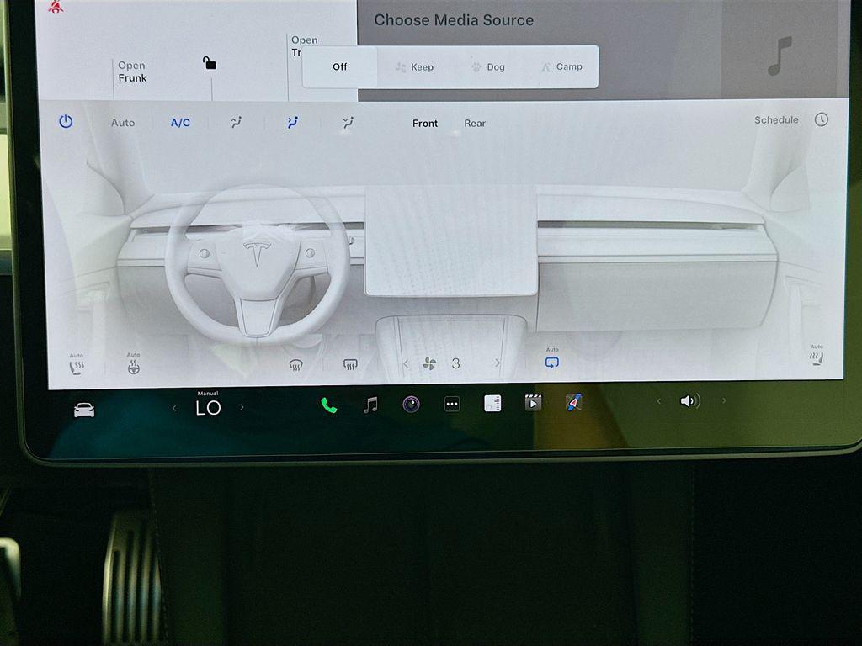Open the Theater clapperboard app
The height and width of the screenshot is (646, 862).
(x=533, y=403)
